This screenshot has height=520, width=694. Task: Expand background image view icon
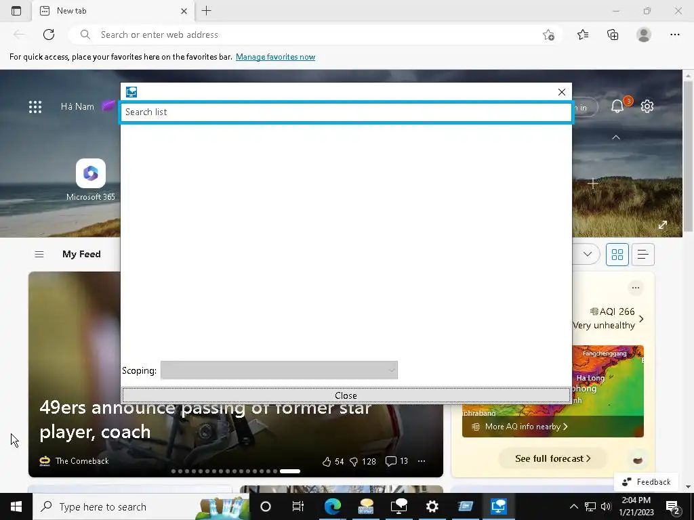click(x=663, y=225)
